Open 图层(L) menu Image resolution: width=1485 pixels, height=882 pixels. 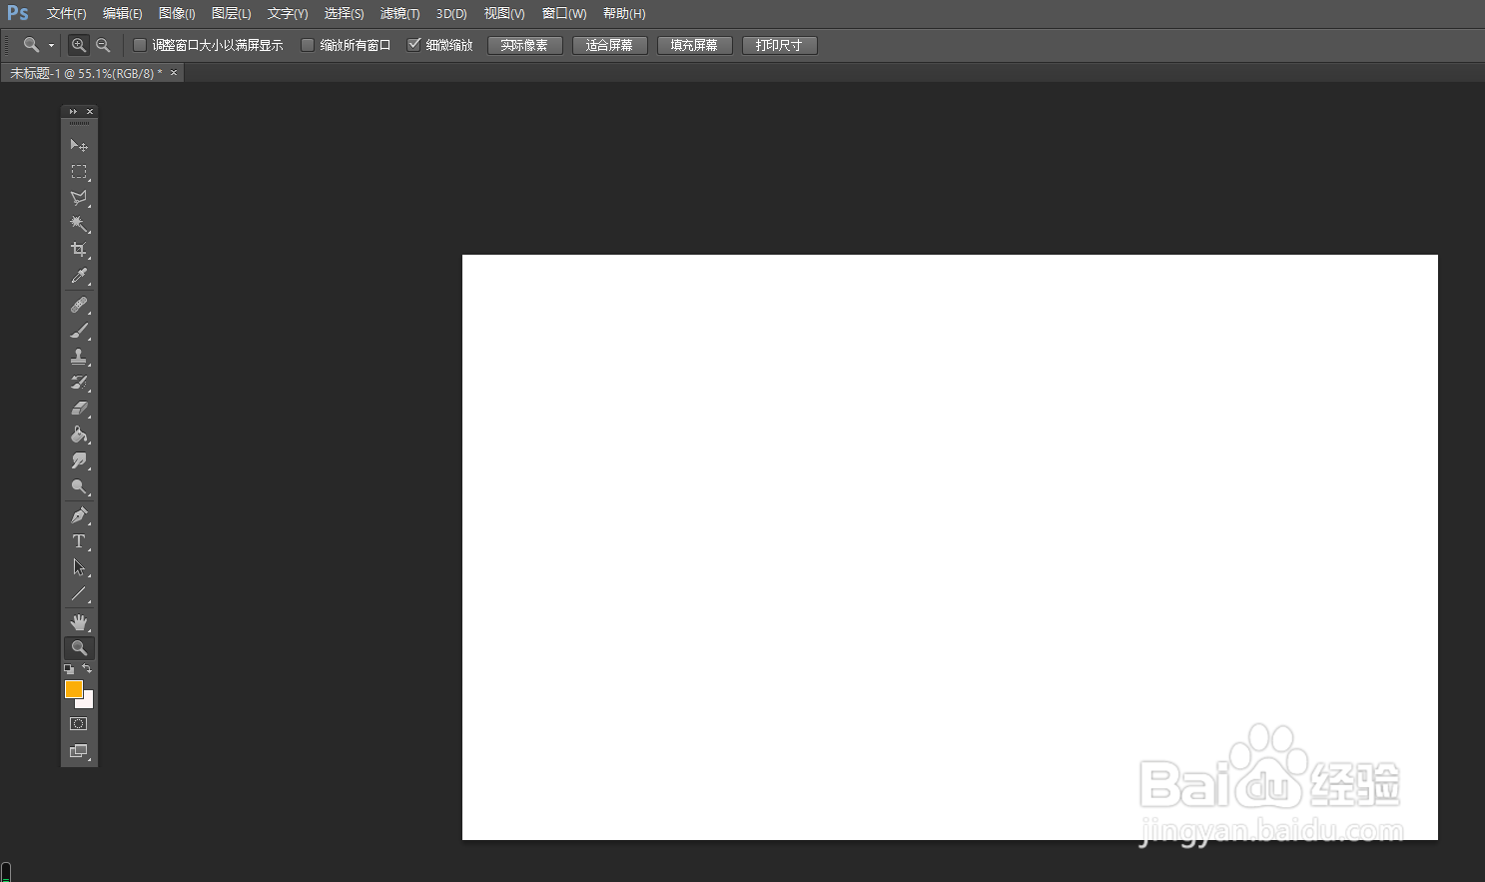tap(232, 14)
